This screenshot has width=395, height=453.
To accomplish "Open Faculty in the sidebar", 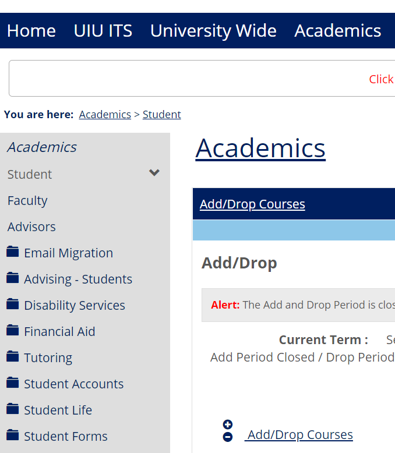I will (27, 200).
